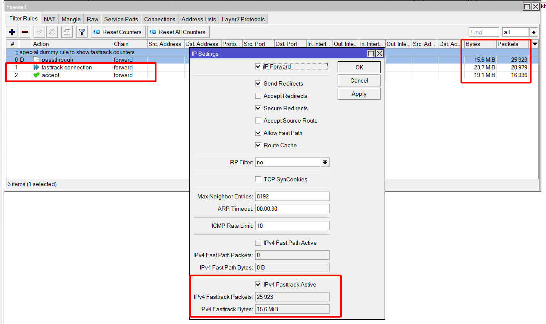Click the Find search field
The height and width of the screenshot is (324, 546).
[x=483, y=32]
